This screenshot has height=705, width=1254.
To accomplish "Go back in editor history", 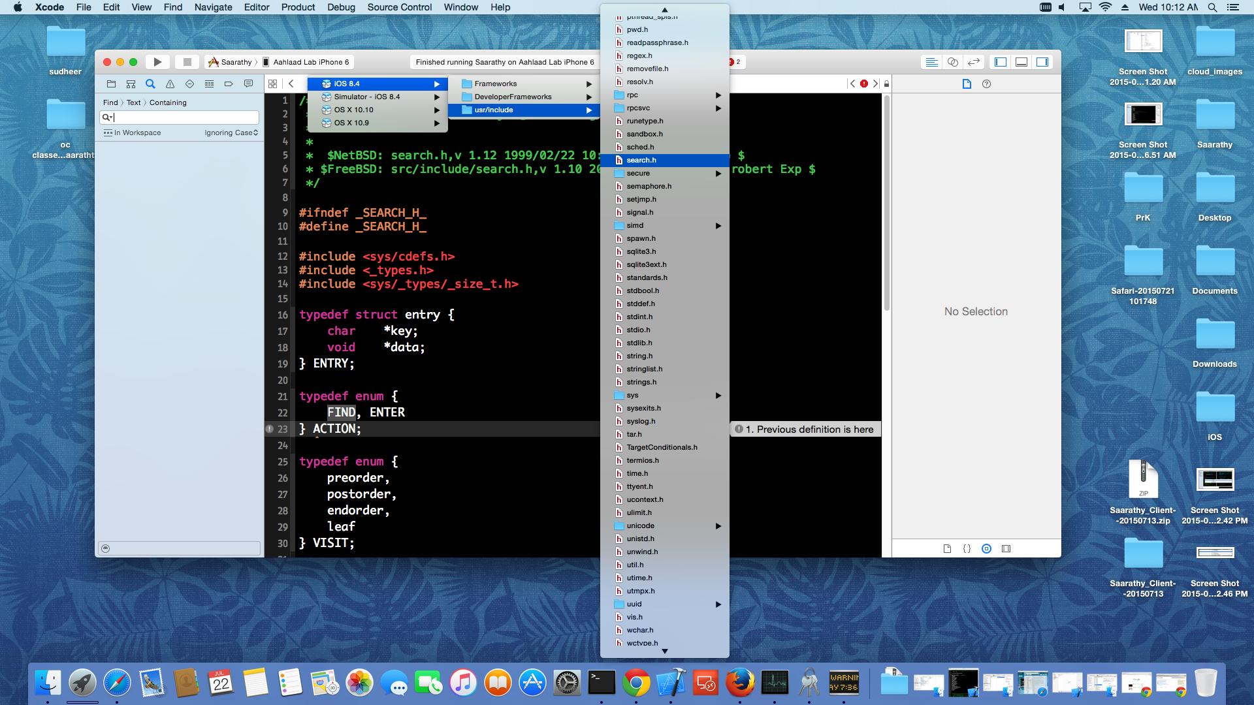I will coord(291,84).
